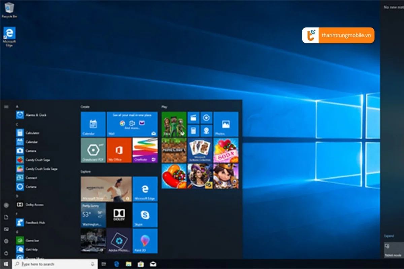Click the Start button on the taskbar
The height and width of the screenshot is (269, 404).
point(6,264)
